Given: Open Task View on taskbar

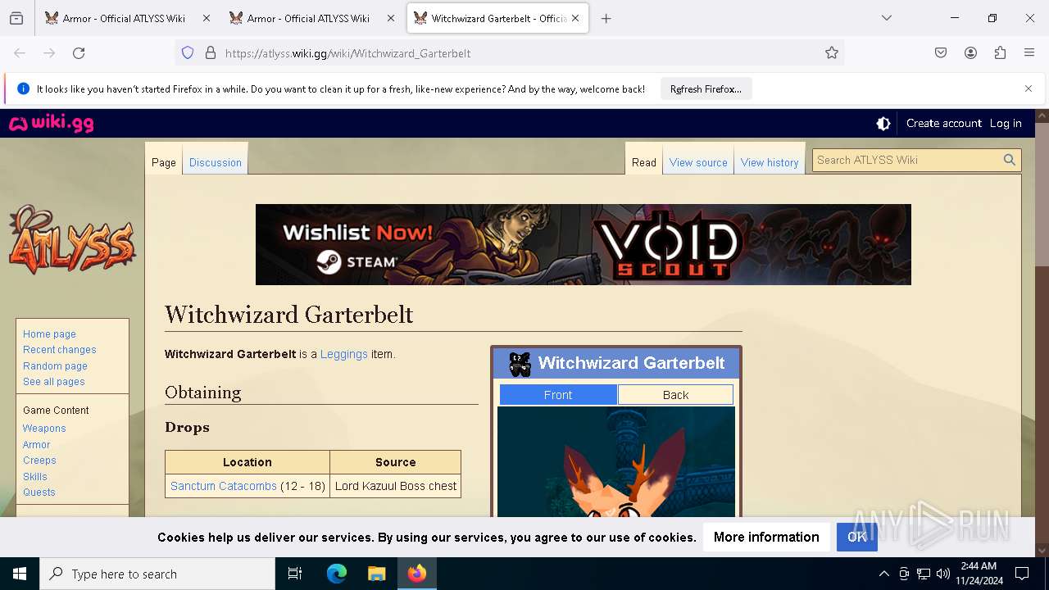Looking at the screenshot, I should (x=295, y=574).
